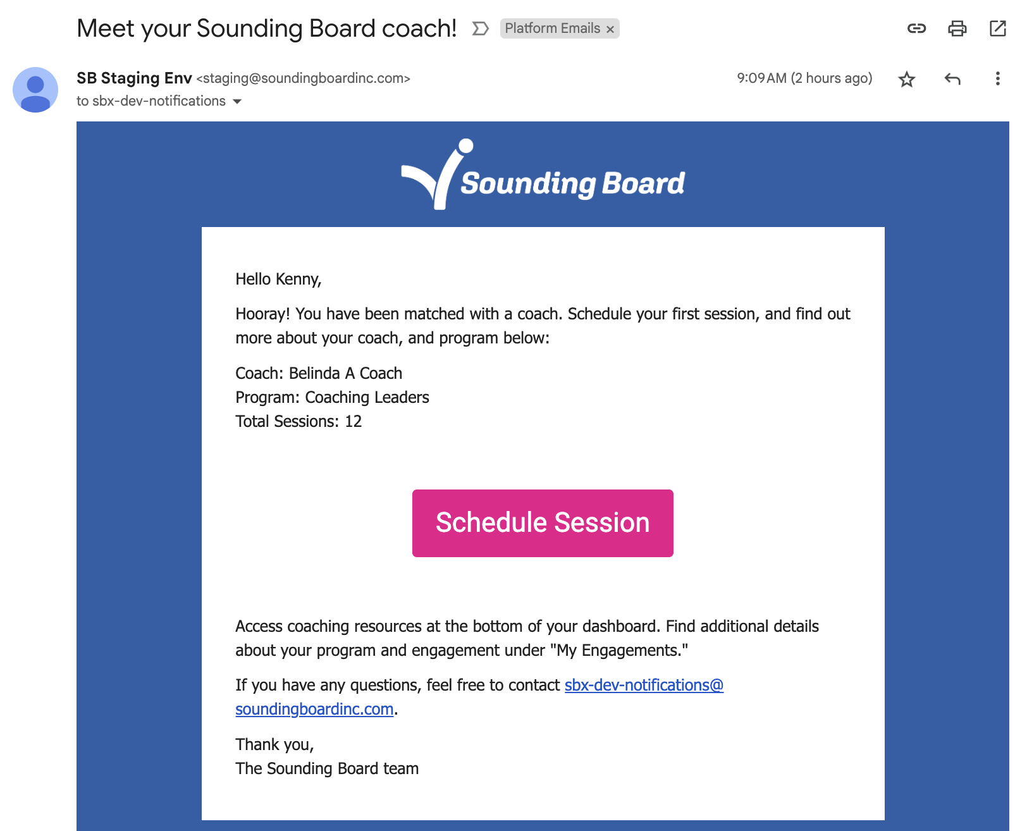Open the sbx-dev-notifications email link
Screen dimensions: 1027x831
[x=643, y=685]
